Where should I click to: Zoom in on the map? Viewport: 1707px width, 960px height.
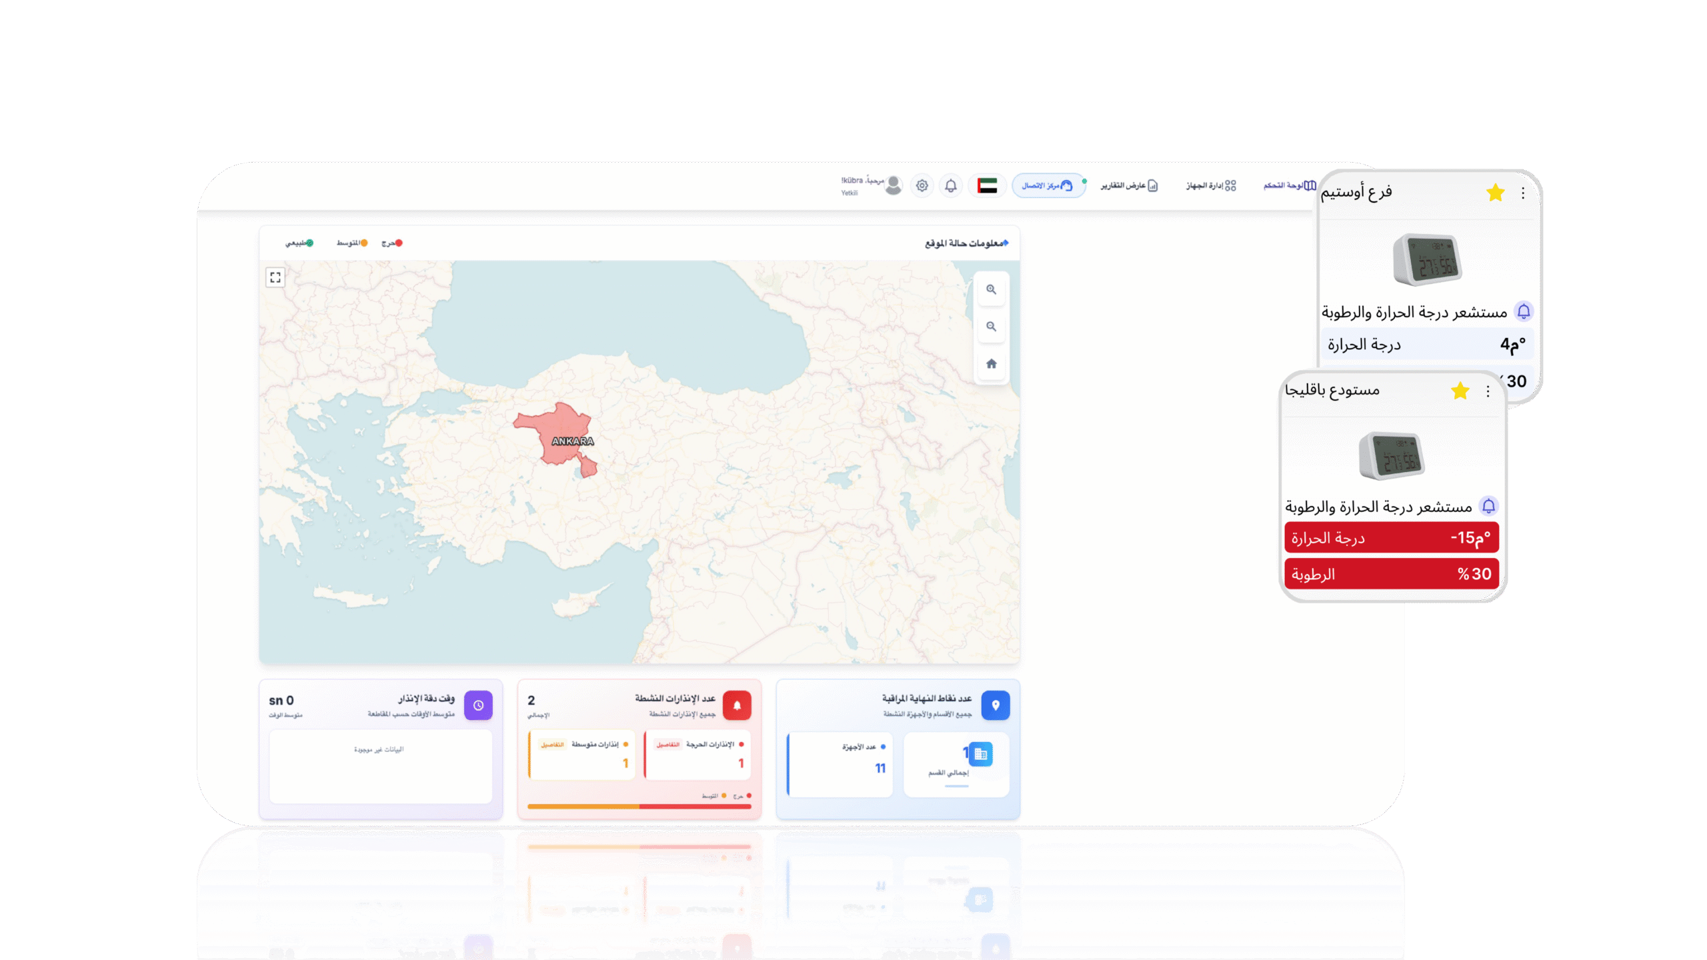coord(991,289)
